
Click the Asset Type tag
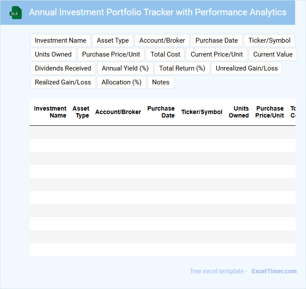click(113, 40)
